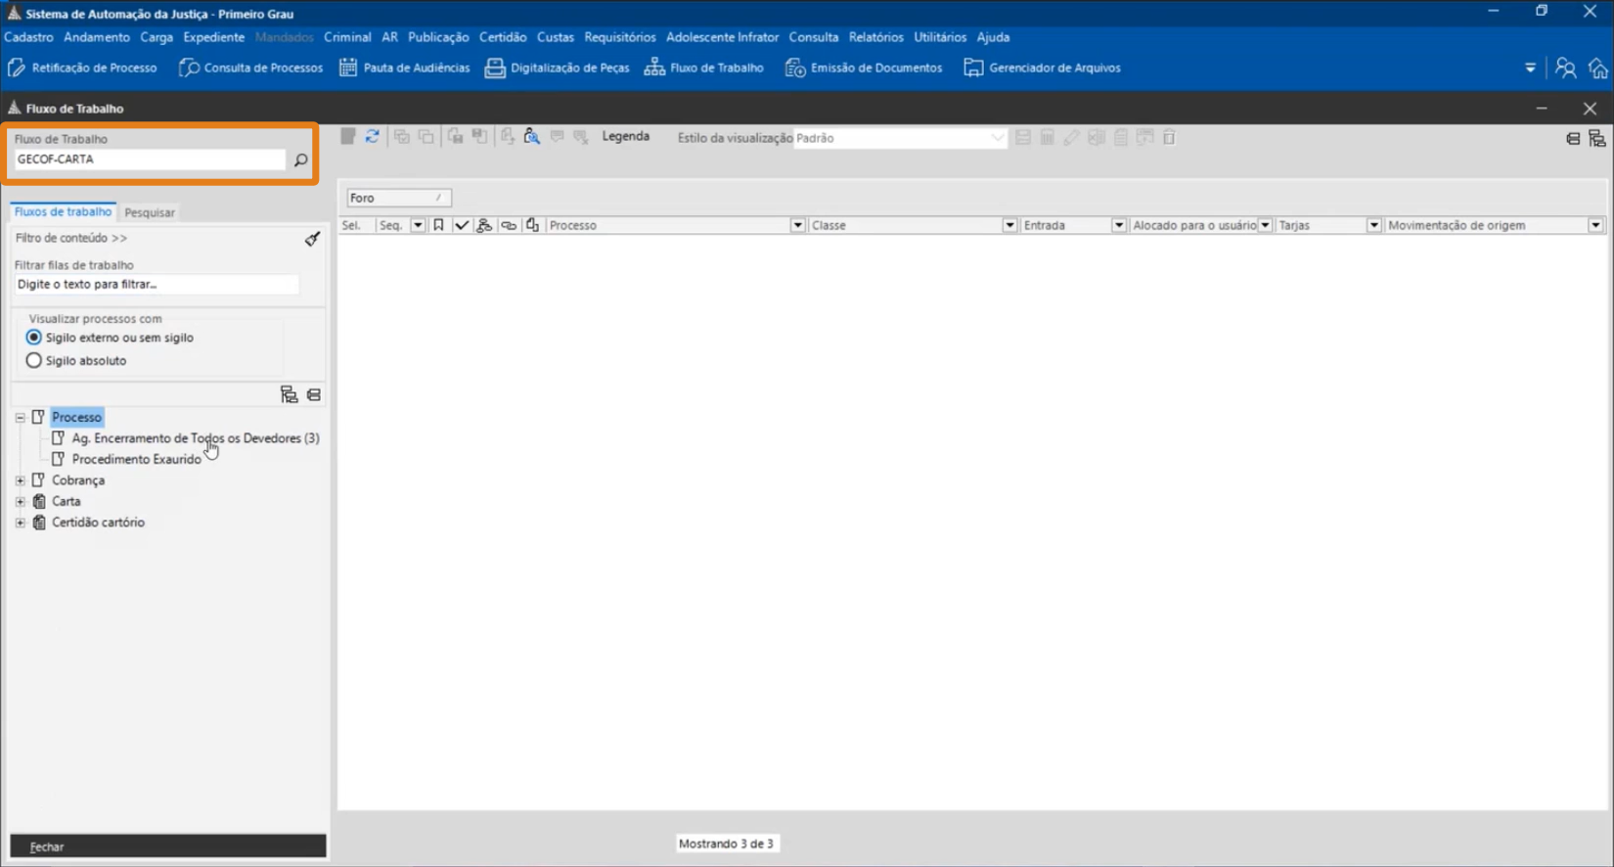
Task: Click the people column header icon
Action: point(484,225)
